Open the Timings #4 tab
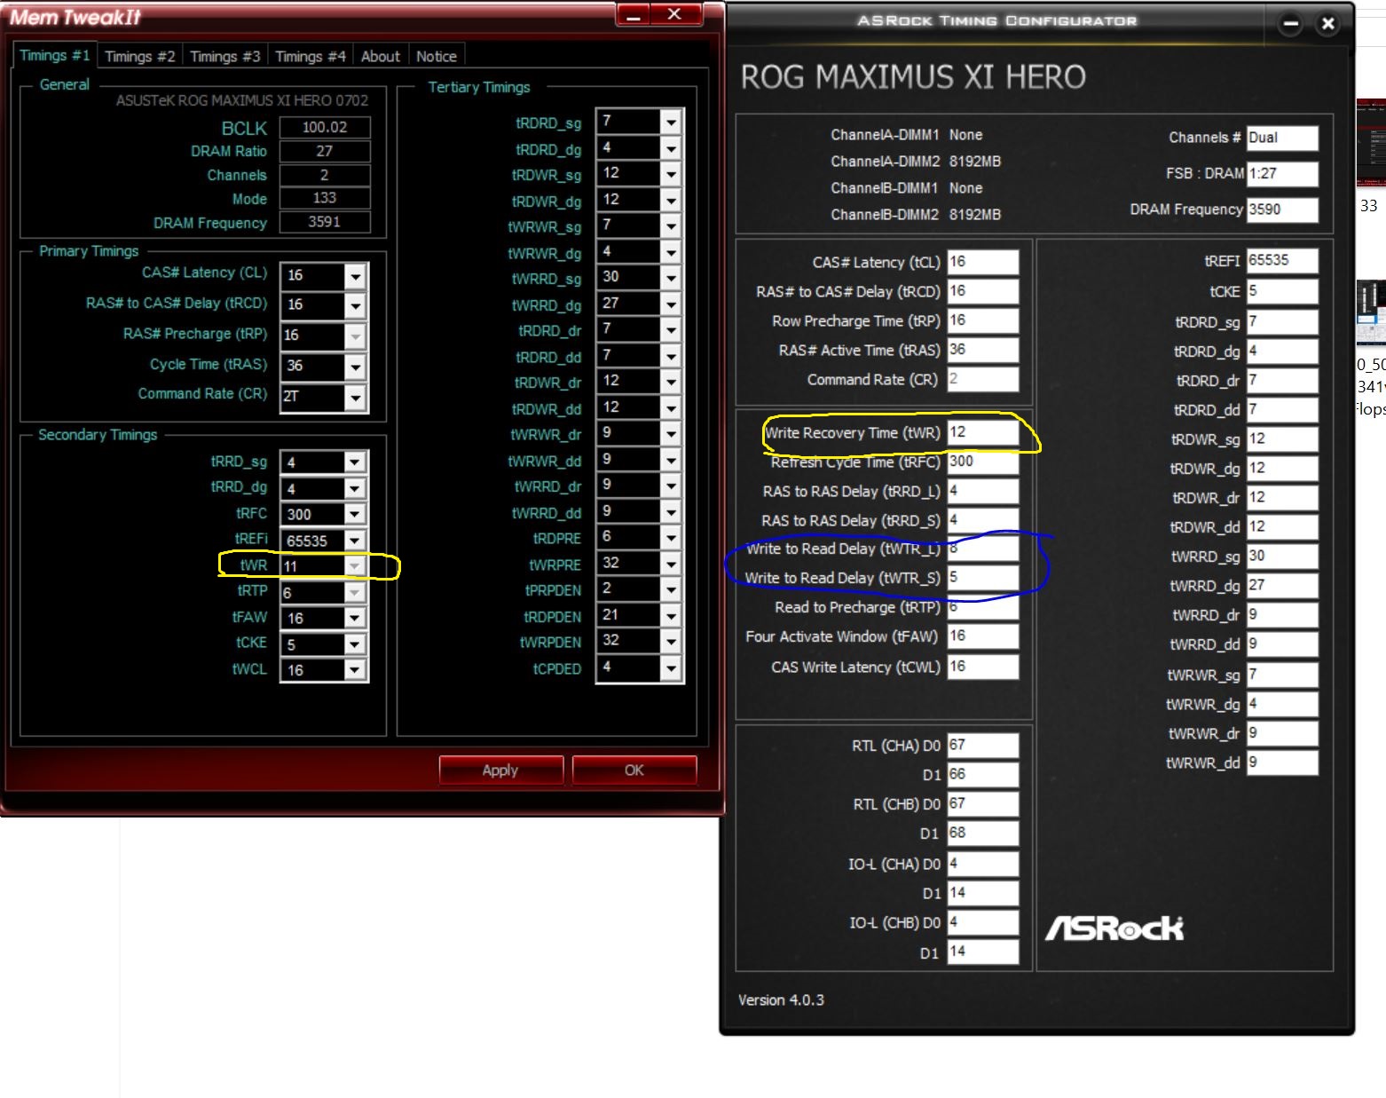Viewport: 1386px width, 1098px height. coord(311,56)
